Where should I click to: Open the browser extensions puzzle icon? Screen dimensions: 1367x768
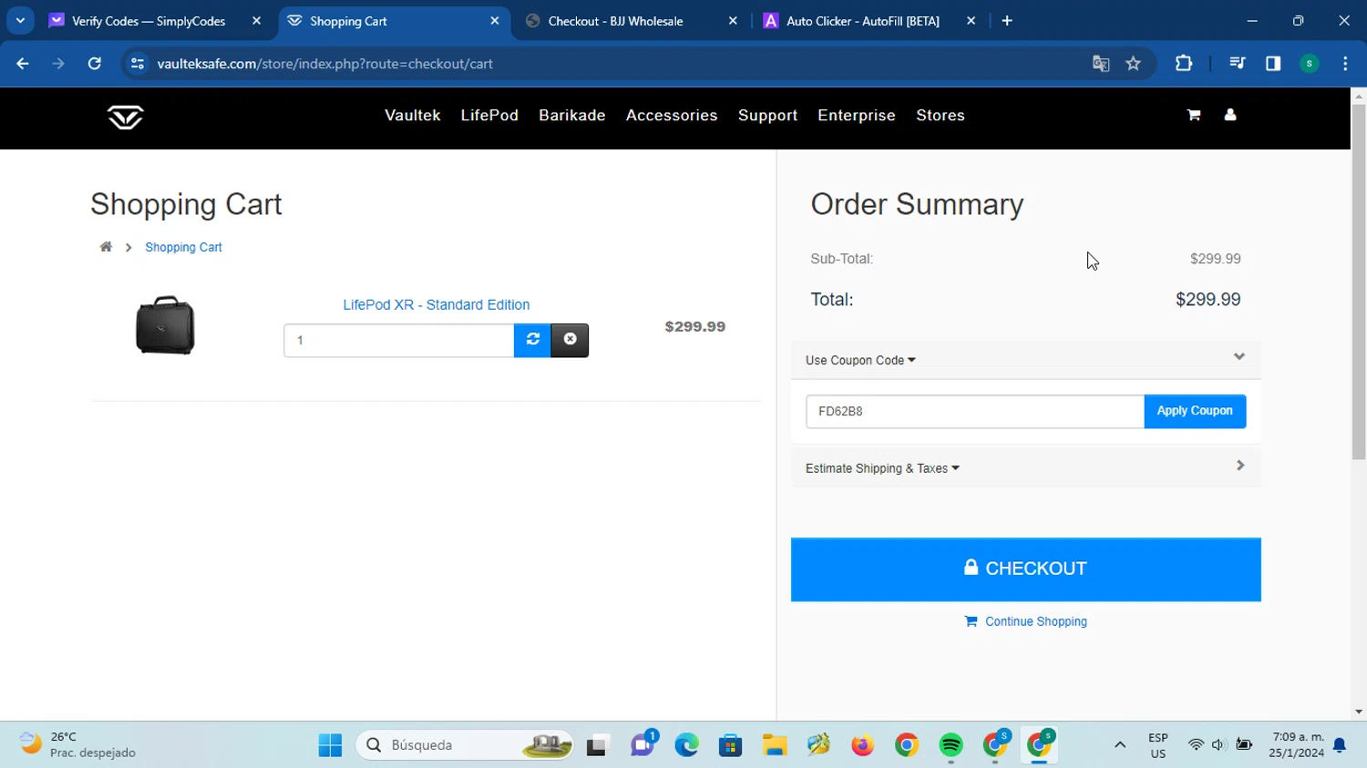click(1184, 64)
